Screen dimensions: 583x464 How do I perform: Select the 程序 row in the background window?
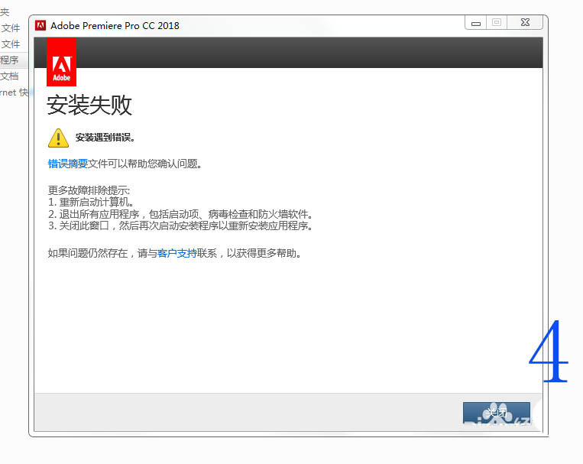pos(14,60)
